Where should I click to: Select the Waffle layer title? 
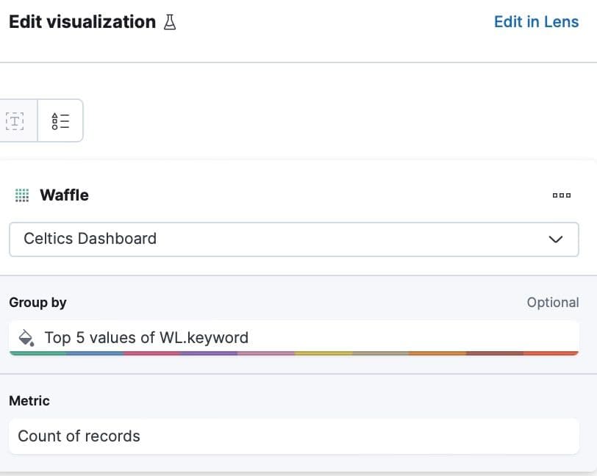pyautogui.click(x=64, y=195)
